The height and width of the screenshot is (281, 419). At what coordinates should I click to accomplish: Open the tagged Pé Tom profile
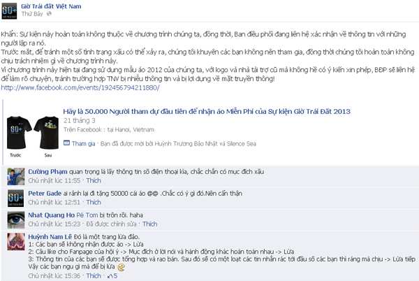pos(87,215)
